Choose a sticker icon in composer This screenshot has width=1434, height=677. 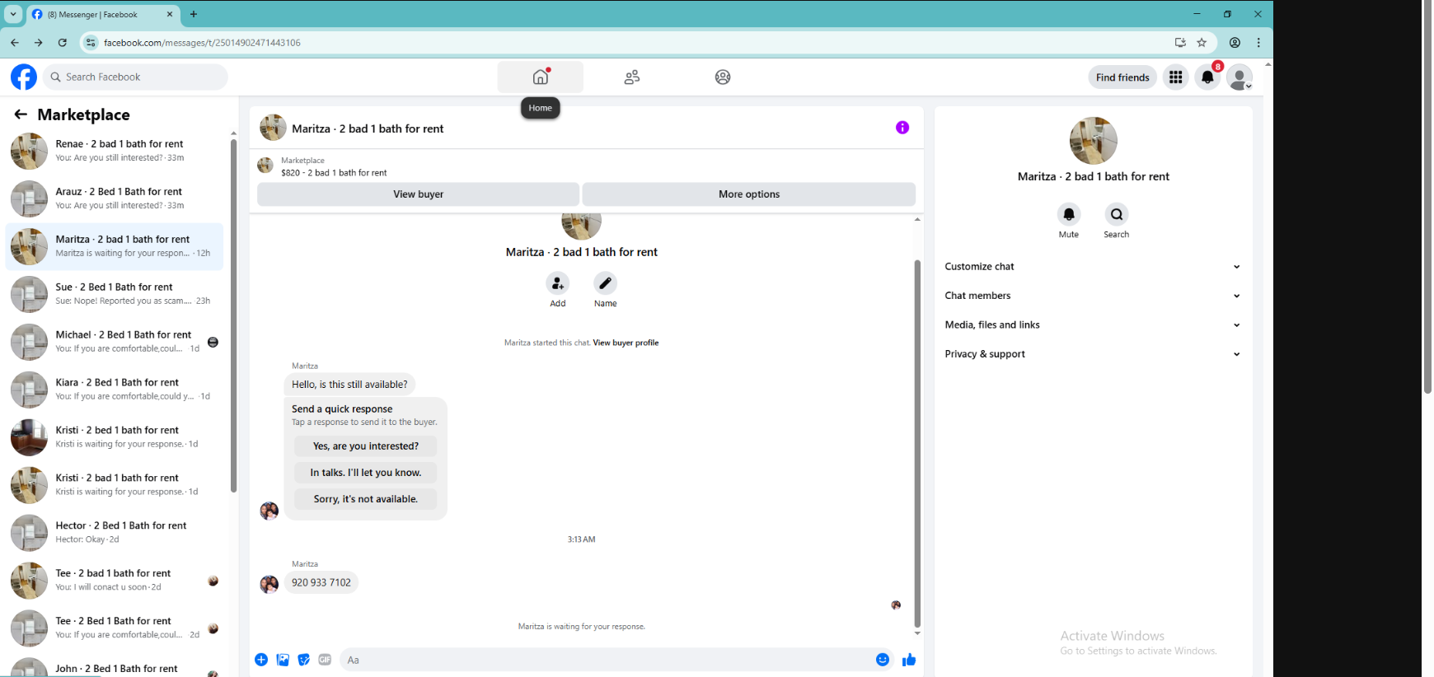[x=304, y=660]
